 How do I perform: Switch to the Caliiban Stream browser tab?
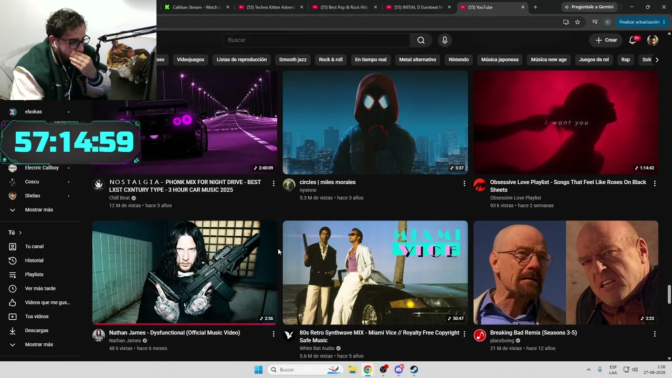[x=197, y=7]
